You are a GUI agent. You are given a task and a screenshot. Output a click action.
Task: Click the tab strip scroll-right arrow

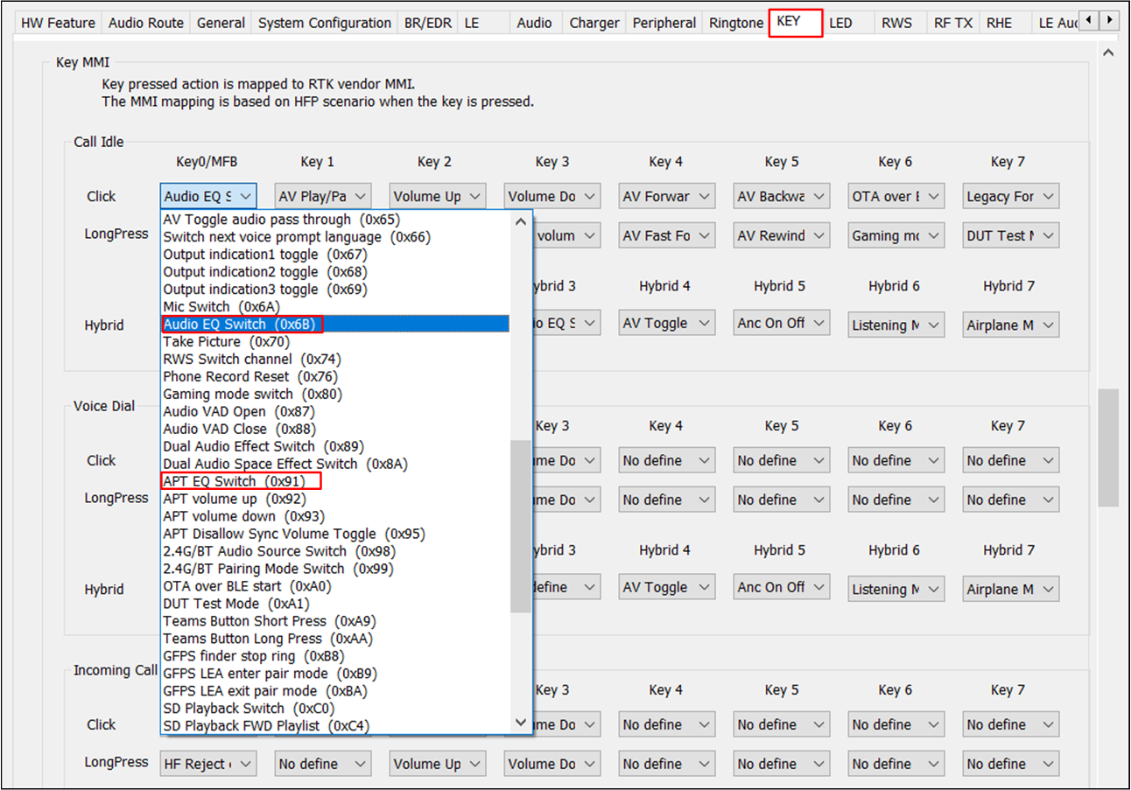(1110, 19)
